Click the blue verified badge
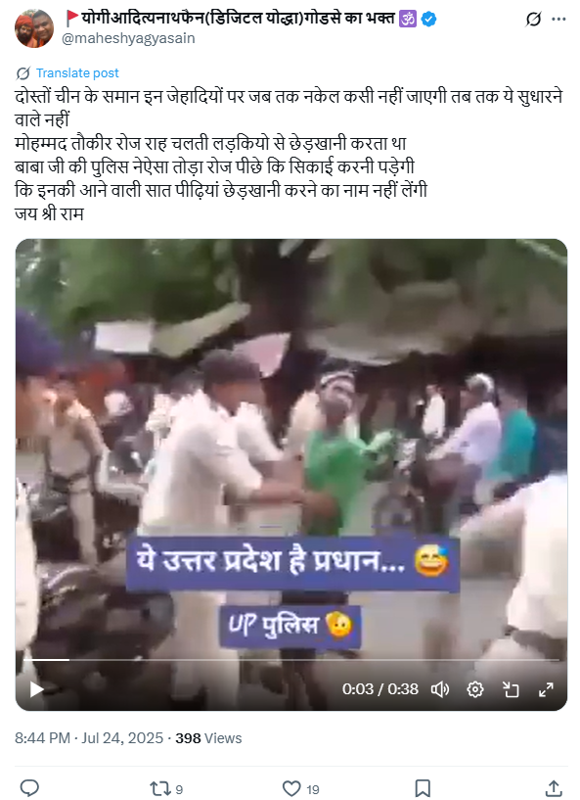Viewport: 580px width, 800px height. point(429,20)
